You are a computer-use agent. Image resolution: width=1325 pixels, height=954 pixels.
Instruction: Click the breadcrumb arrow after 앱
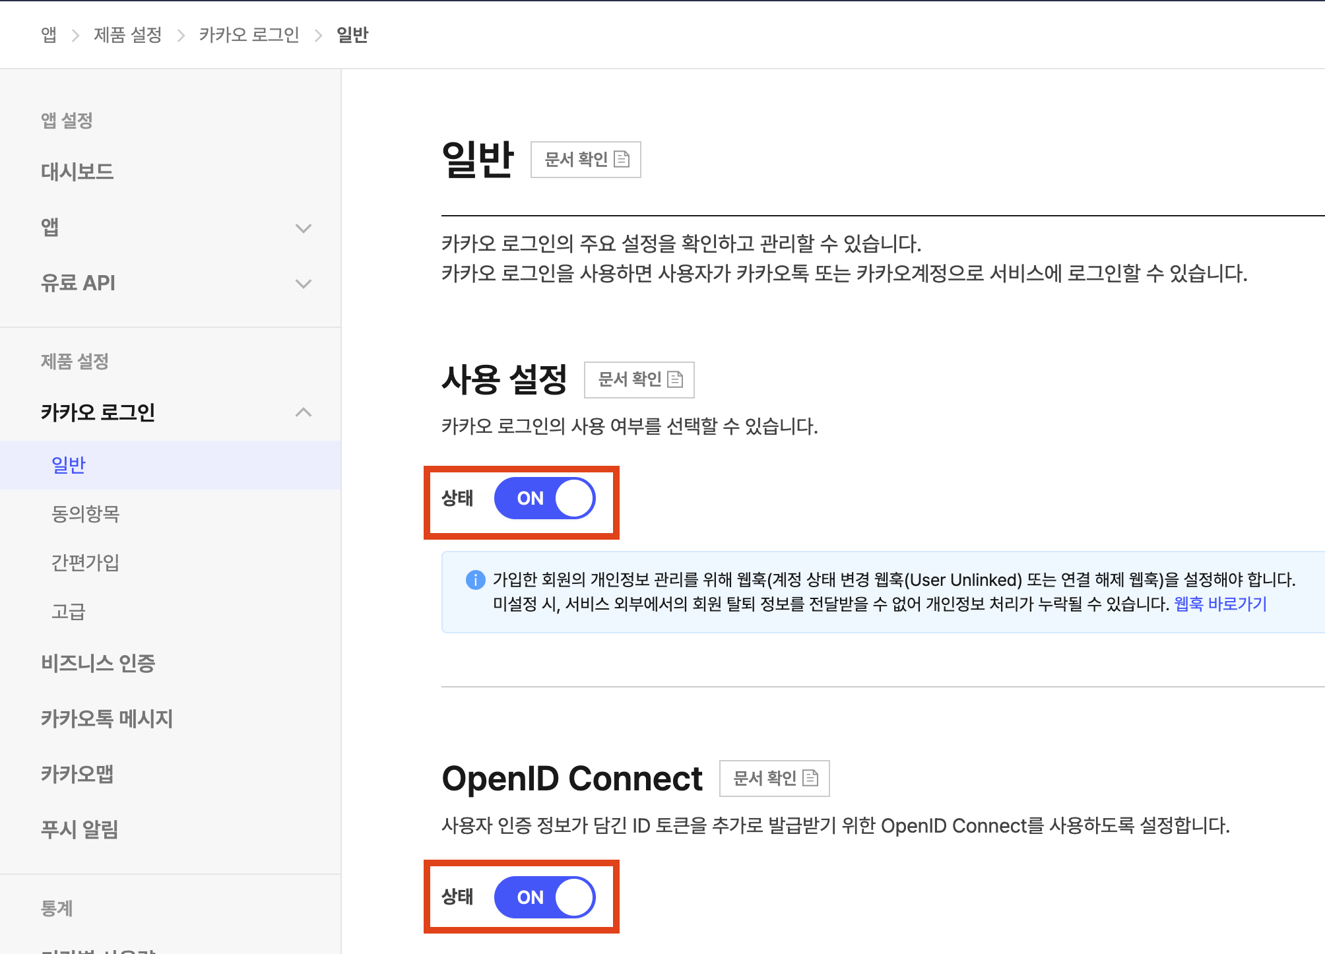click(x=75, y=35)
